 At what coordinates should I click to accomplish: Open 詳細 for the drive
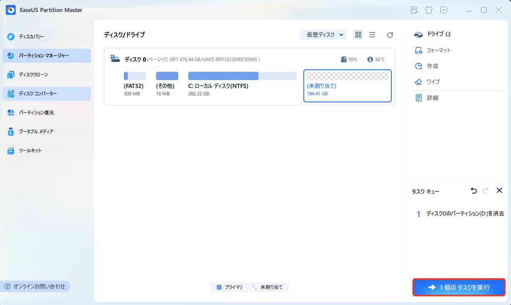click(x=432, y=98)
